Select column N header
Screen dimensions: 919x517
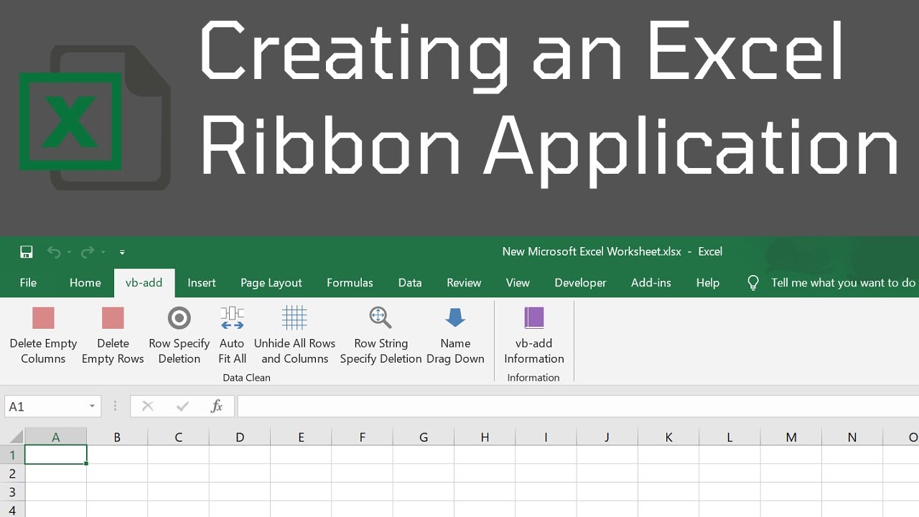852,437
